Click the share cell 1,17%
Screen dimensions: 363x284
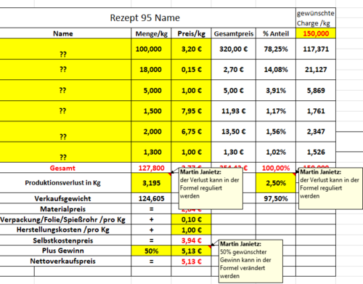point(276,111)
